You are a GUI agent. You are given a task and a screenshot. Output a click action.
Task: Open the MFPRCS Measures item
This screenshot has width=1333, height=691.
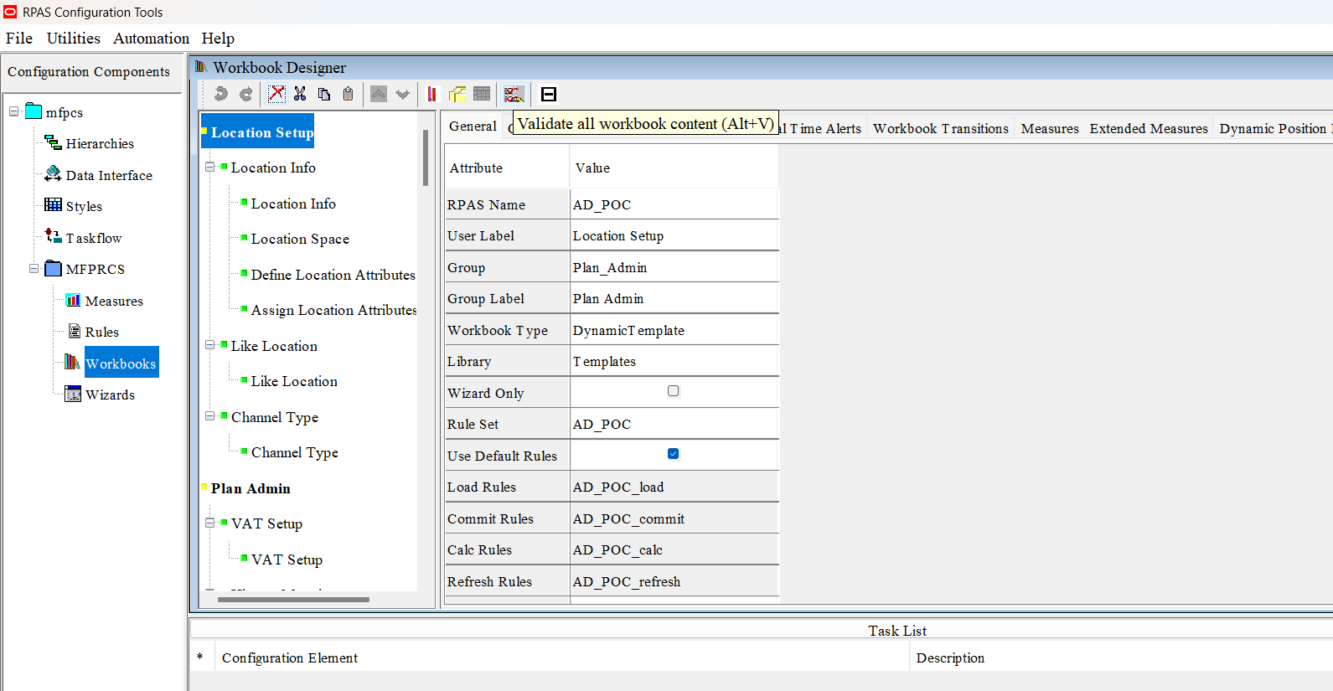click(x=114, y=301)
